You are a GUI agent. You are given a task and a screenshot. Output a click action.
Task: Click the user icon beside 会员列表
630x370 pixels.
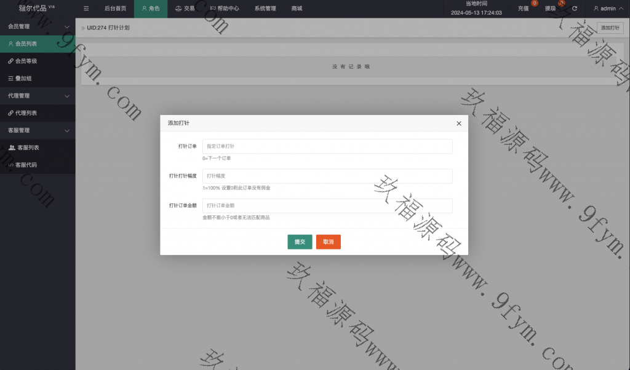click(x=10, y=44)
